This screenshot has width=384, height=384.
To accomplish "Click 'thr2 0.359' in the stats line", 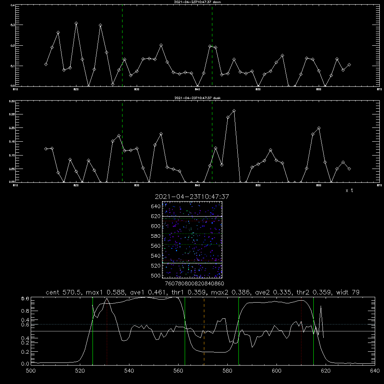I will pos(313,292).
